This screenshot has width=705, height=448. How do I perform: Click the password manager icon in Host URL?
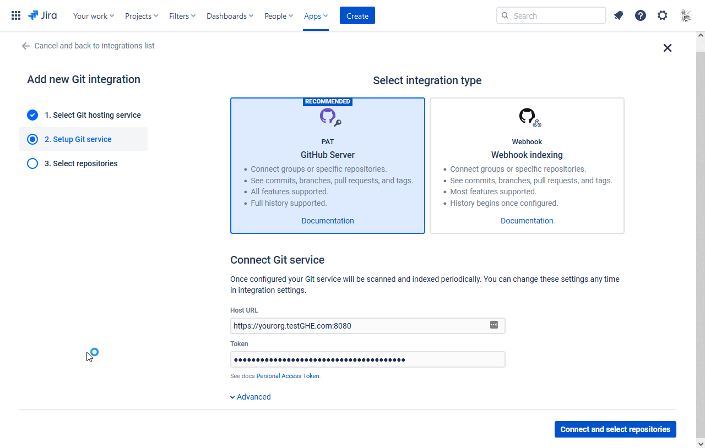point(494,325)
